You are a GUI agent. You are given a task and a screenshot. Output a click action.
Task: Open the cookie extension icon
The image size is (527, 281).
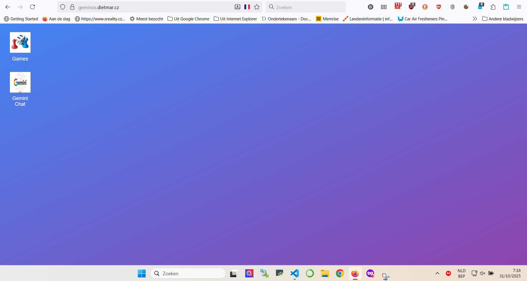pyautogui.click(x=467, y=7)
